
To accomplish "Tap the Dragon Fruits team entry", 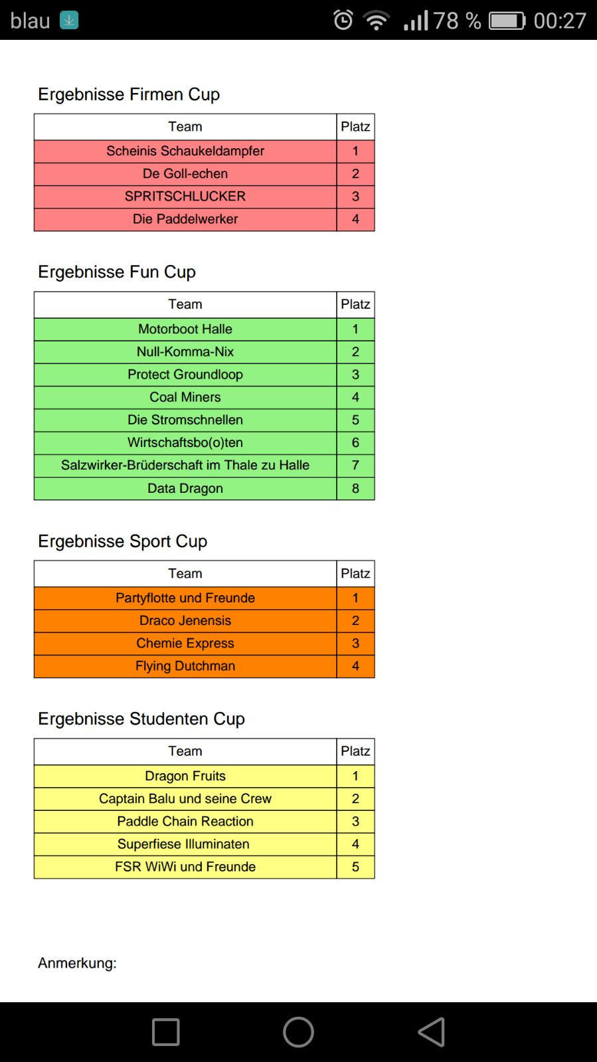I will pyautogui.click(x=185, y=776).
